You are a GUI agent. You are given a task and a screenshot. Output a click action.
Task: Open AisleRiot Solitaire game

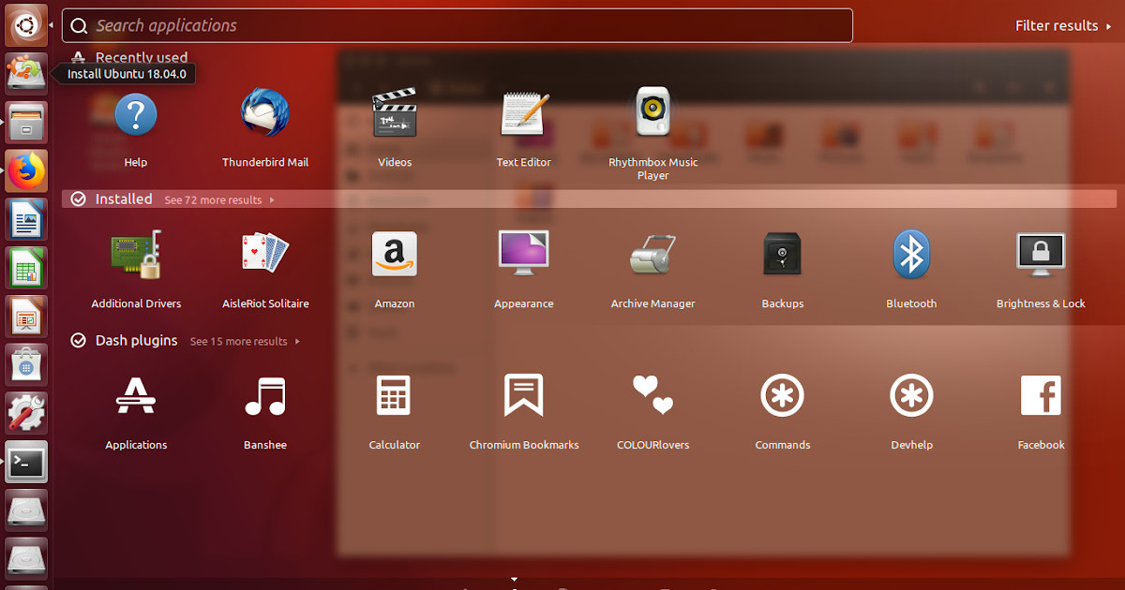point(265,256)
